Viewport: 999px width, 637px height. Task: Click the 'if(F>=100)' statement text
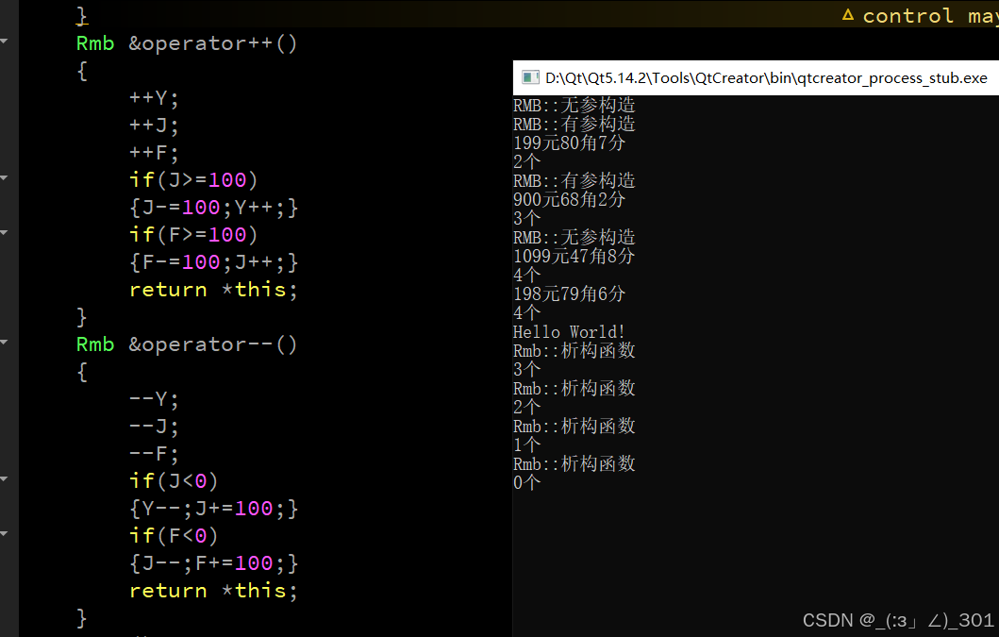(193, 235)
